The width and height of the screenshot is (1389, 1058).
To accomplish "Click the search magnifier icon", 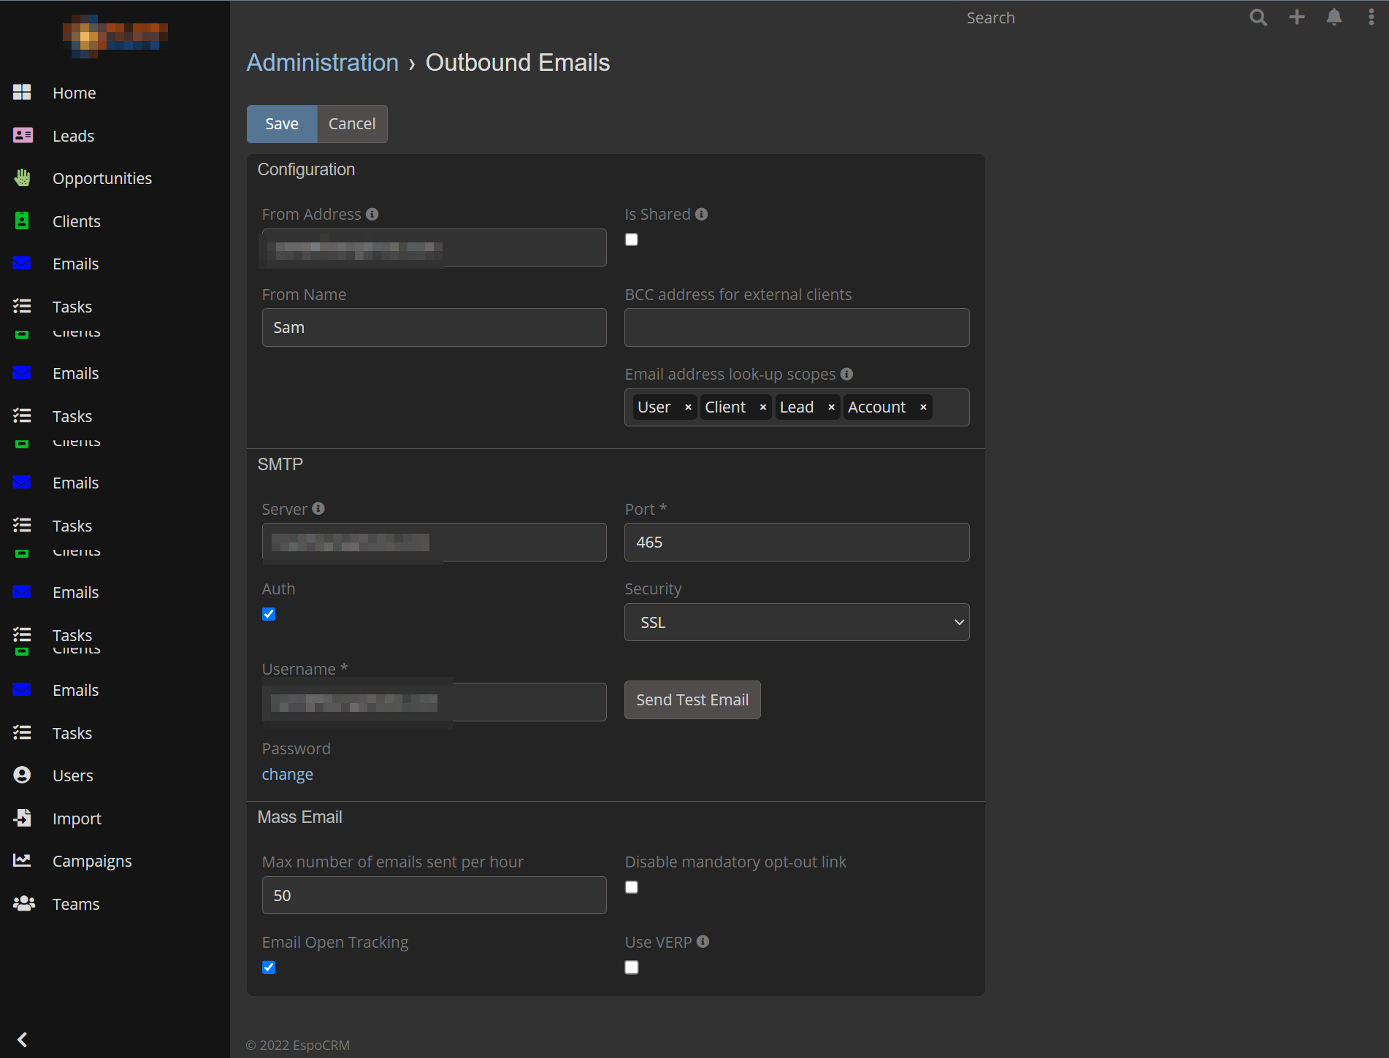I will 1258,18.
